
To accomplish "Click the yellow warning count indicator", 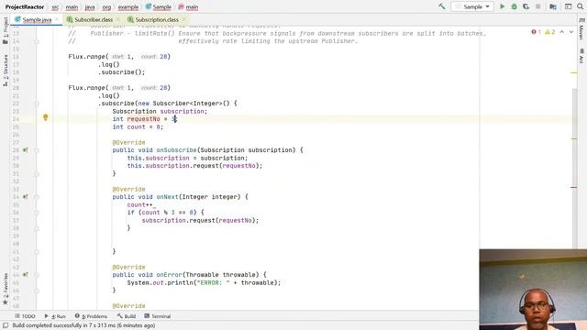I will pyautogui.click(x=550, y=32).
